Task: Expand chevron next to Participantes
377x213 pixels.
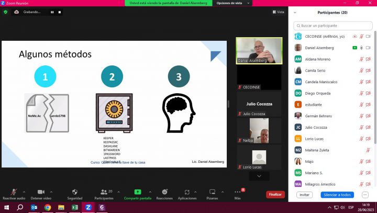Action: pos(118,192)
